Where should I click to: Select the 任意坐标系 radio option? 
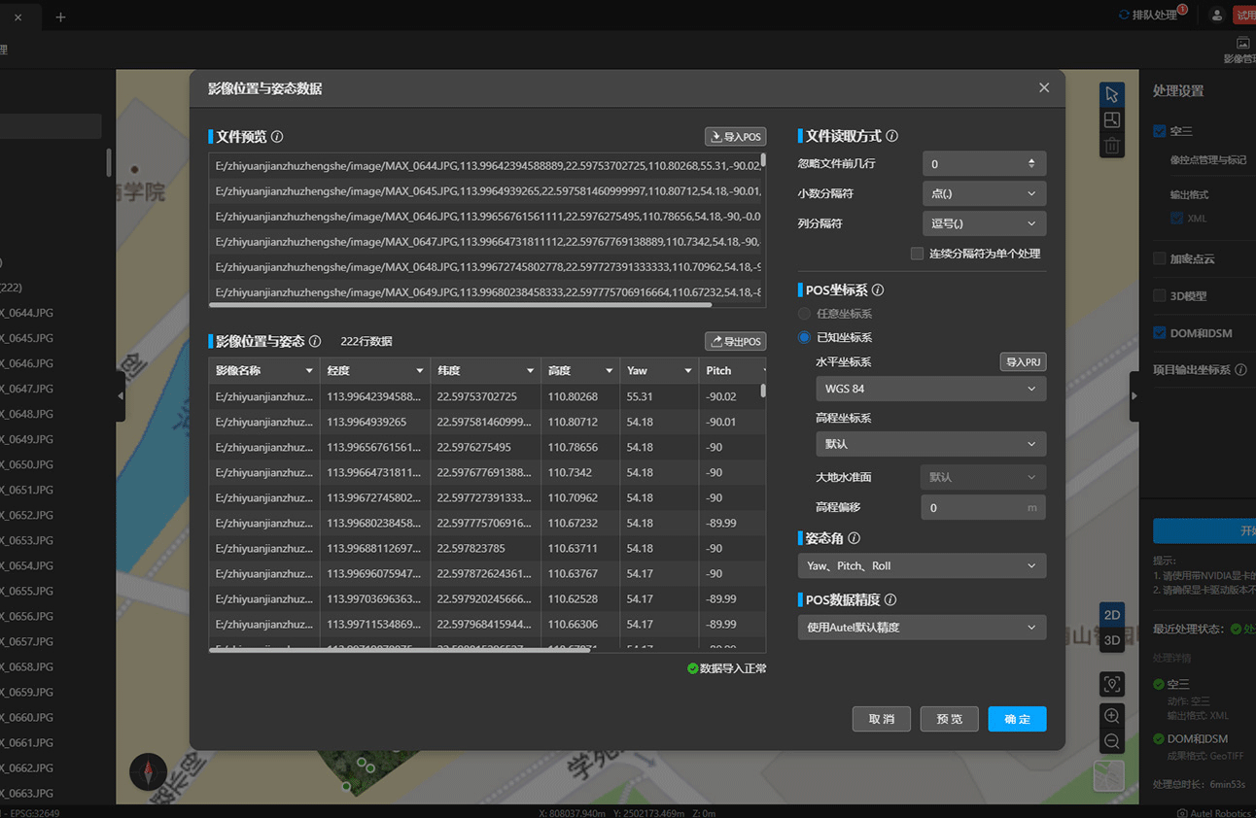pyautogui.click(x=804, y=314)
